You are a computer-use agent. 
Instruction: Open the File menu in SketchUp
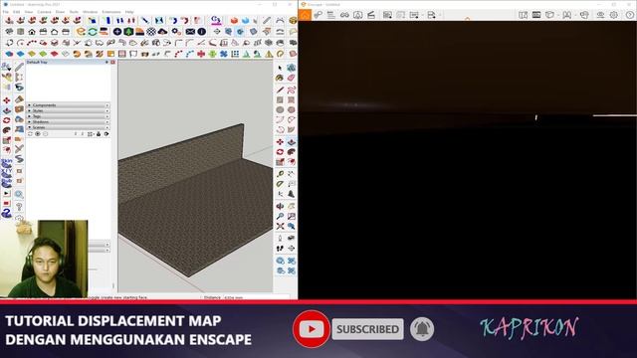click(x=6, y=12)
